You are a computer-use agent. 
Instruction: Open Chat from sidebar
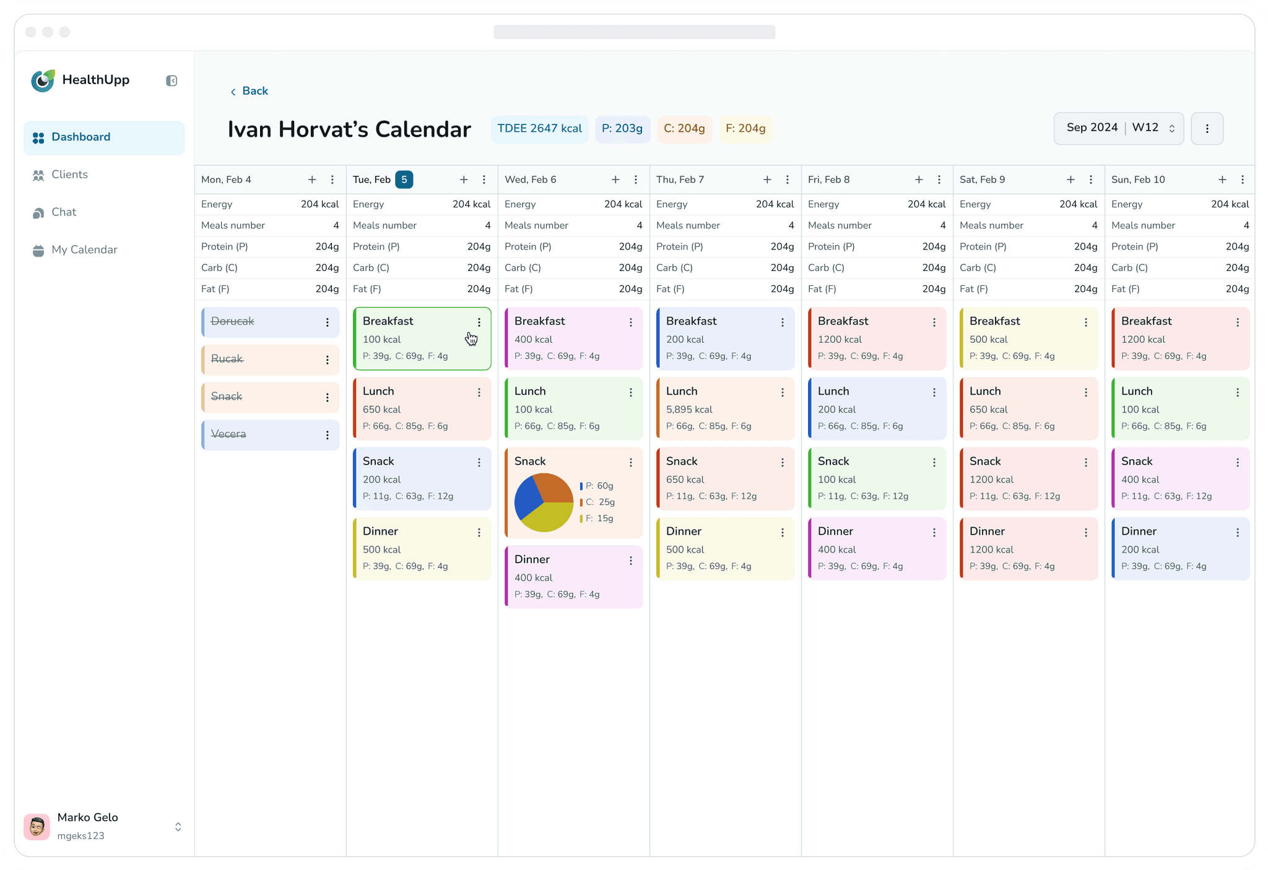point(64,212)
